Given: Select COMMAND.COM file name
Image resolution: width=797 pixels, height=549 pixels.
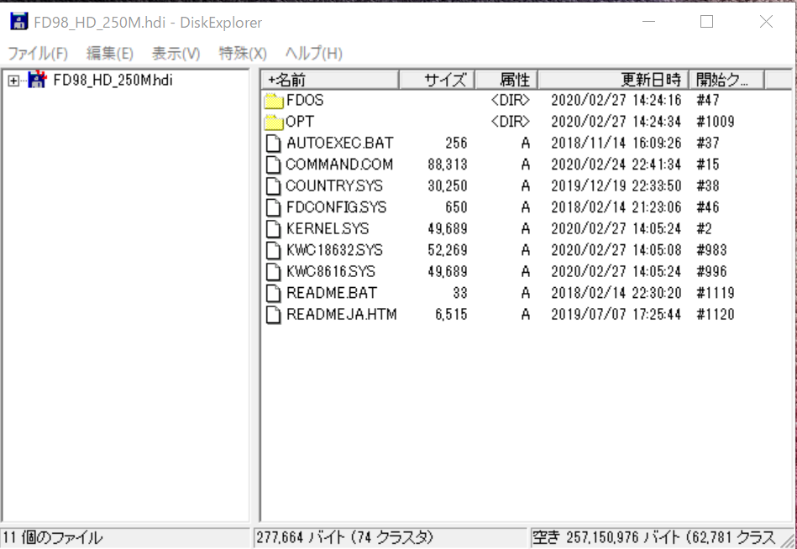Looking at the screenshot, I should tap(339, 164).
